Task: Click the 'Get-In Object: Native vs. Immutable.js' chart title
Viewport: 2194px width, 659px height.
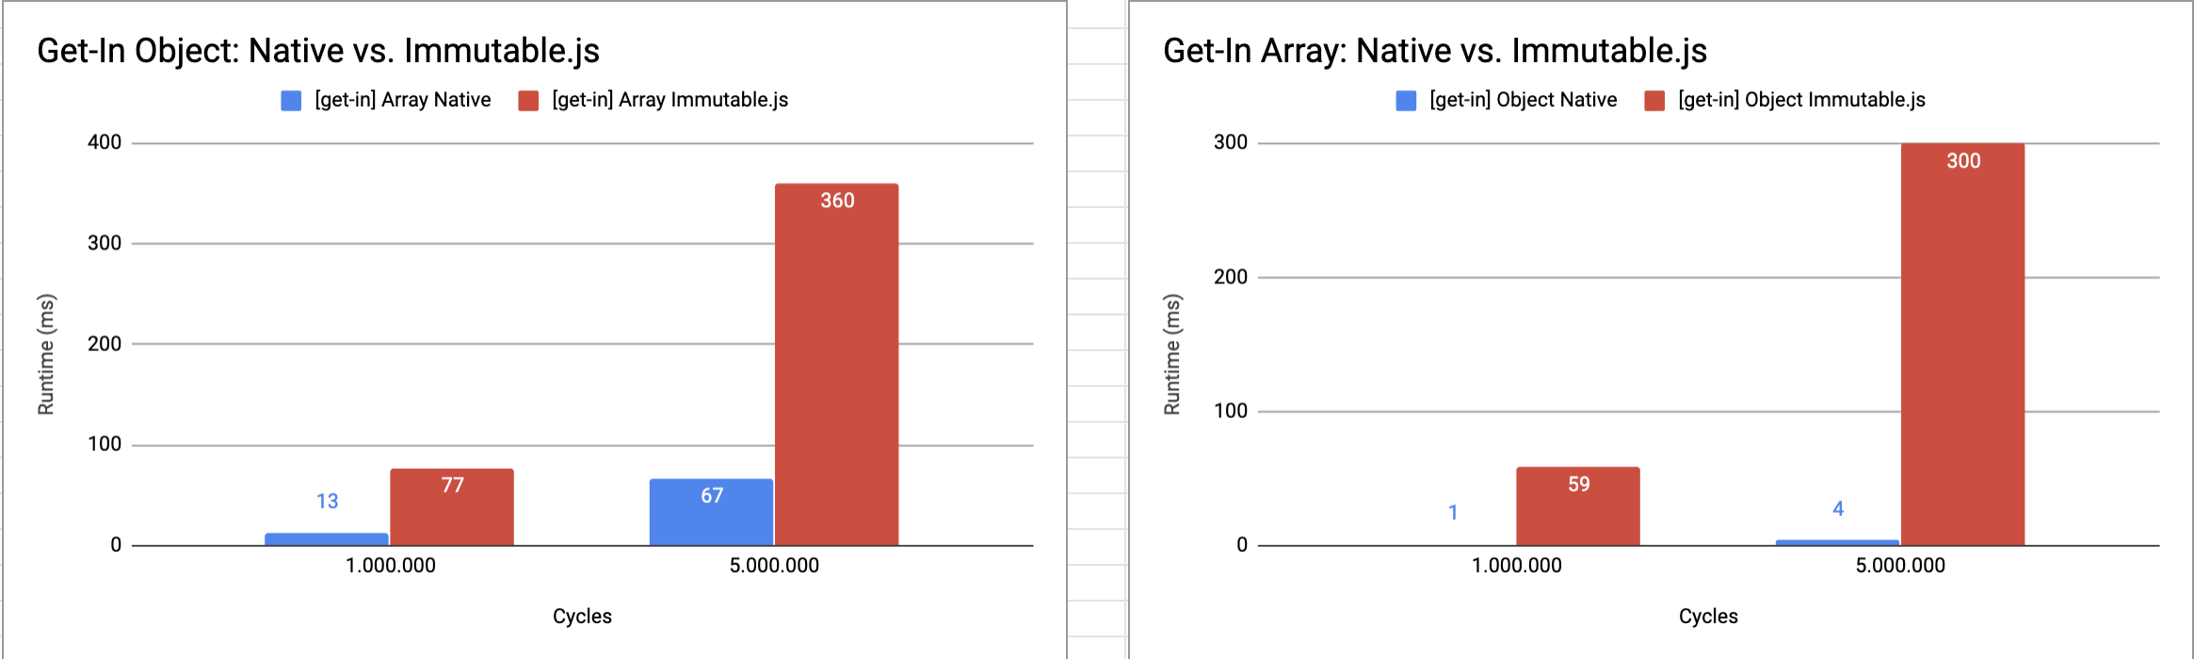Action: tap(318, 51)
